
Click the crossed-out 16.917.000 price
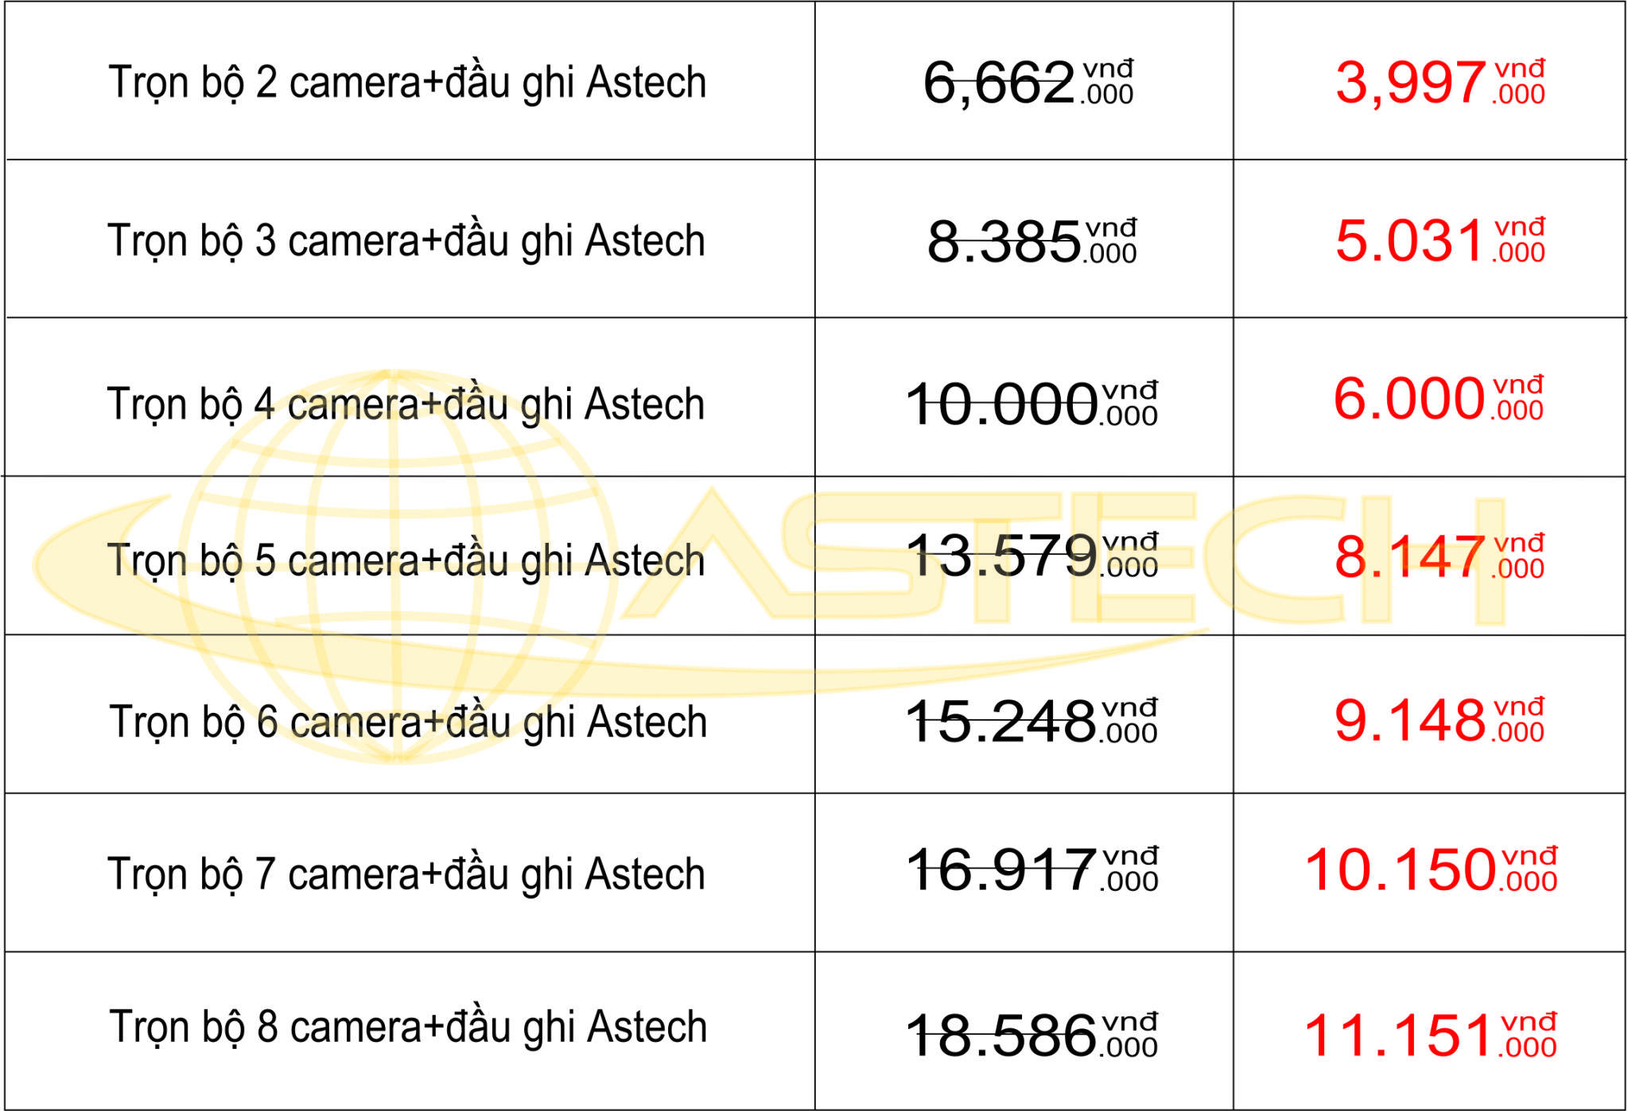coord(1032,869)
